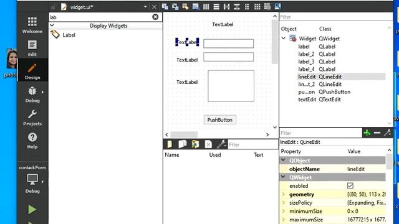The height and width of the screenshot is (224, 399).
Task: Open the action editor wrench configure icon
Action: pos(221,144)
